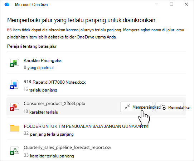Click the '16 terlalu panjang' text
This screenshot has width=194, height=161.
[x=40, y=90]
